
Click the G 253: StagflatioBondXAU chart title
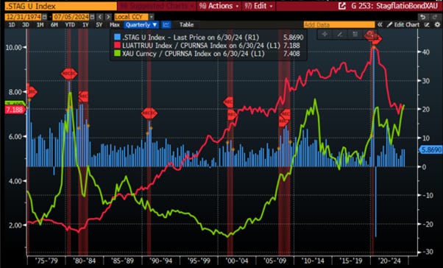point(394,6)
